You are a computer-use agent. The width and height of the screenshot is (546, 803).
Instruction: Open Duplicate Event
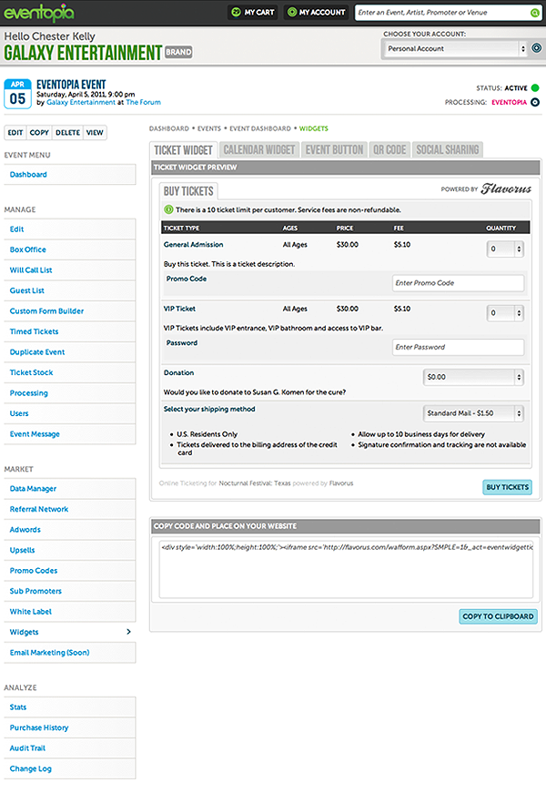[69, 352]
